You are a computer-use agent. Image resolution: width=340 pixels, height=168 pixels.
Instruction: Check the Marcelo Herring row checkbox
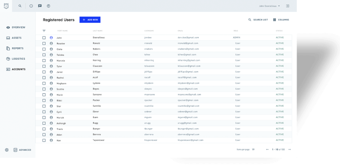coord(44,61)
